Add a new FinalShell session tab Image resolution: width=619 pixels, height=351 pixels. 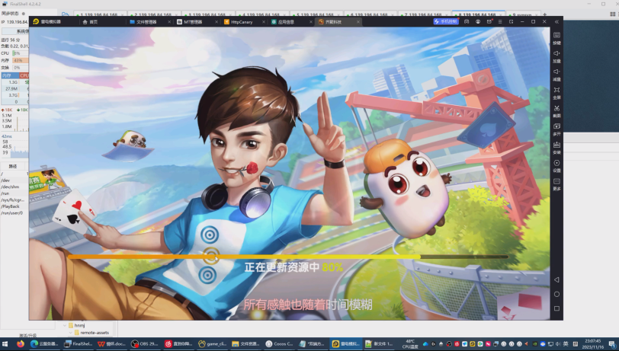click(x=545, y=14)
